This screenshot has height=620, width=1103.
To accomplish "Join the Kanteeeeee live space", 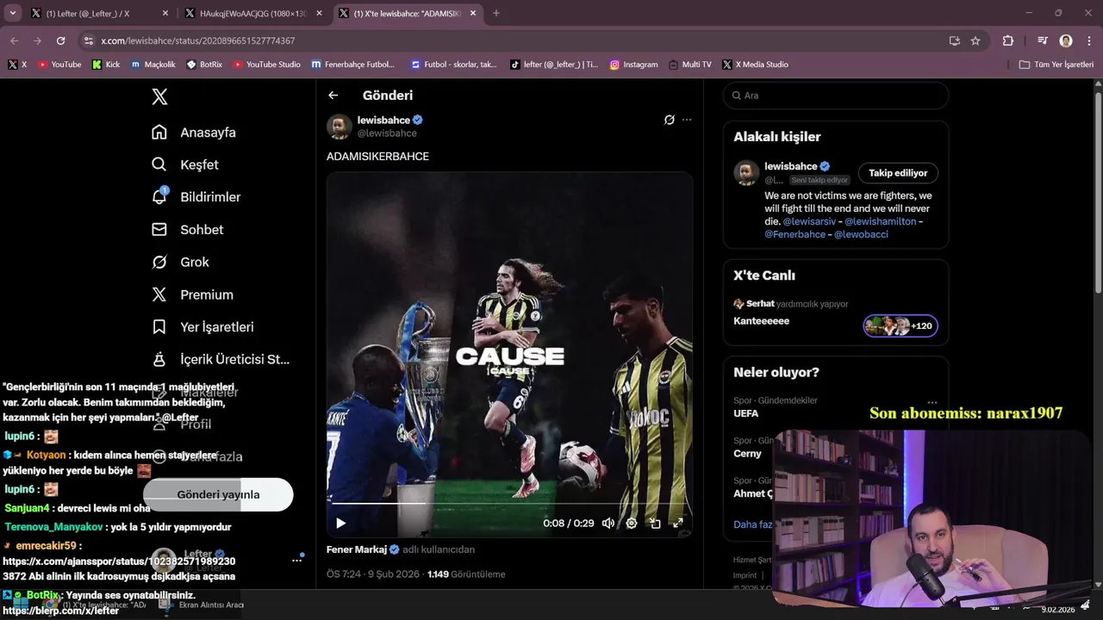I will [762, 321].
